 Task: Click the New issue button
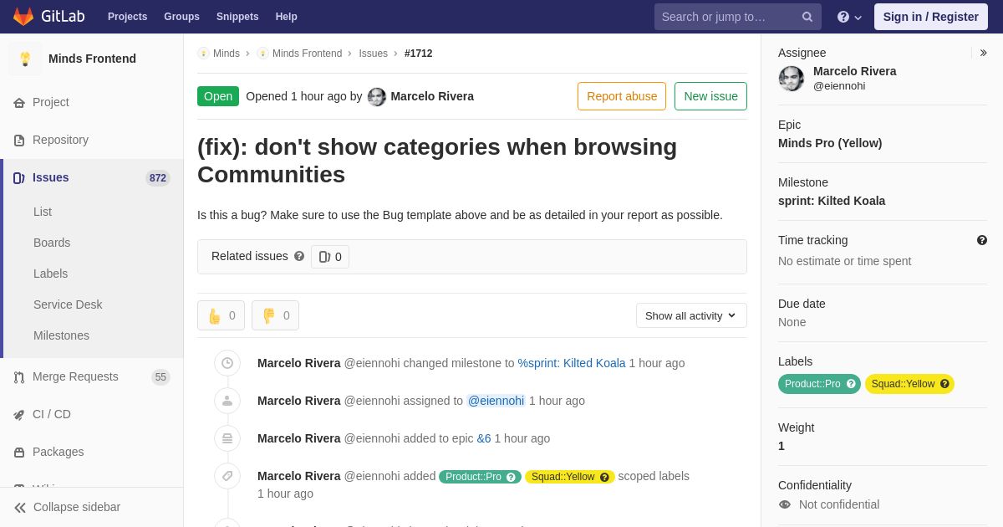tap(710, 96)
